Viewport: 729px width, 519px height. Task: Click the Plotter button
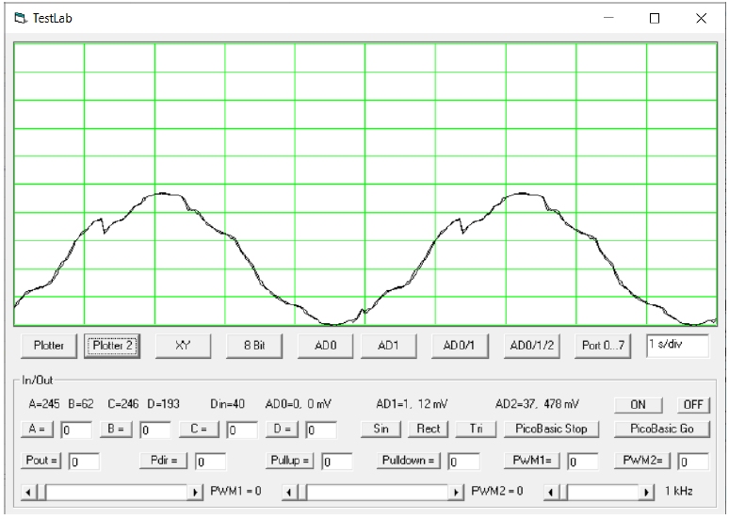coord(48,346)
